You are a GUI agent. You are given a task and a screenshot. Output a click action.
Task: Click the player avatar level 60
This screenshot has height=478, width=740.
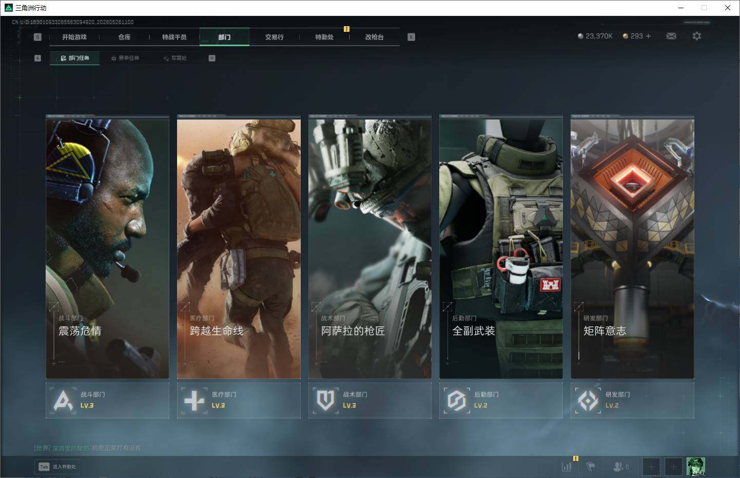[696, 466]
